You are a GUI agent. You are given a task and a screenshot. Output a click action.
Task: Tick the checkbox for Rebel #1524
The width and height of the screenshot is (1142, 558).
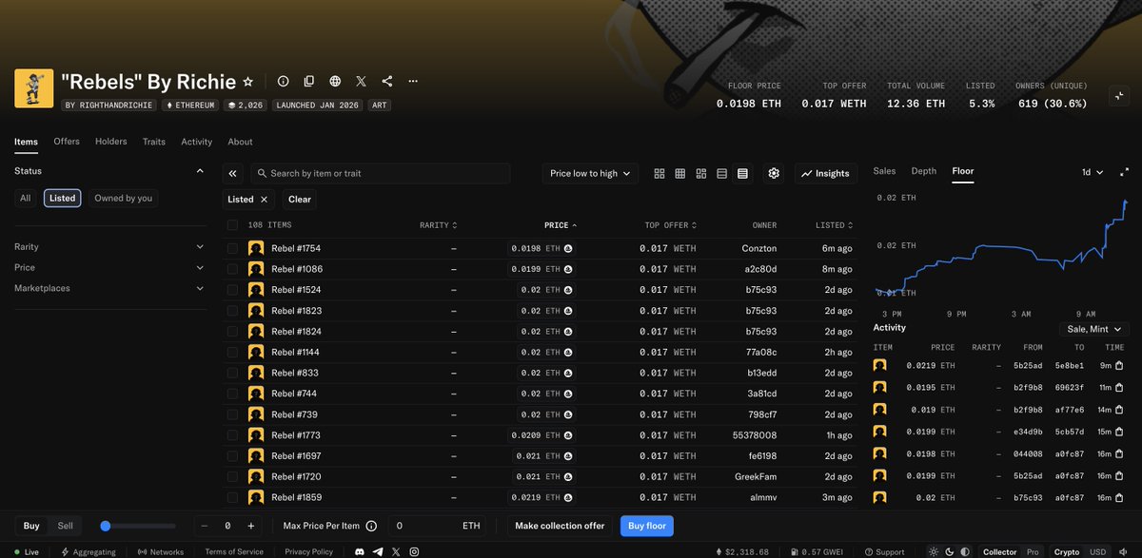(x=233, y=290)
